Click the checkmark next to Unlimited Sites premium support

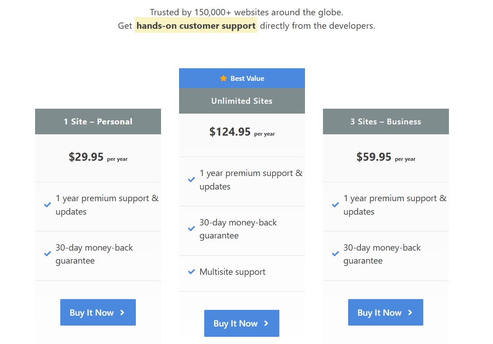coord(191,179)
